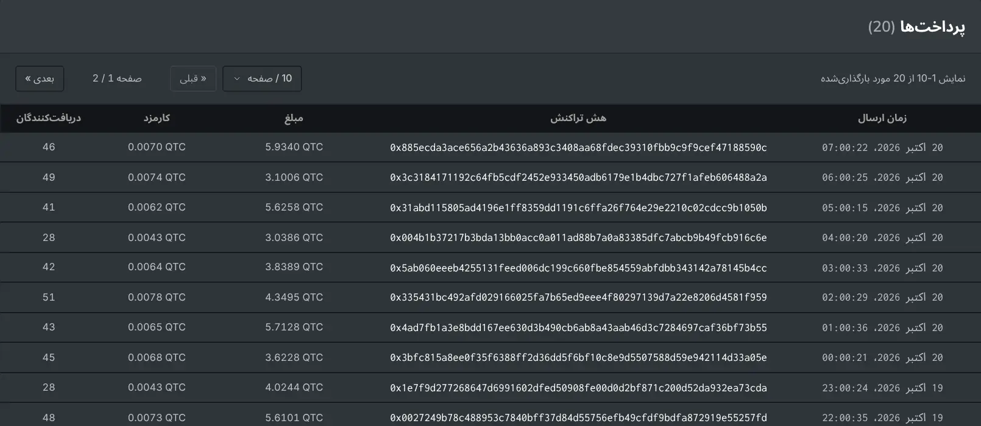This screenshot has height=426, width=981.
Task: Click the amount 4.3495 QTC
Action: tap(294, 298)
